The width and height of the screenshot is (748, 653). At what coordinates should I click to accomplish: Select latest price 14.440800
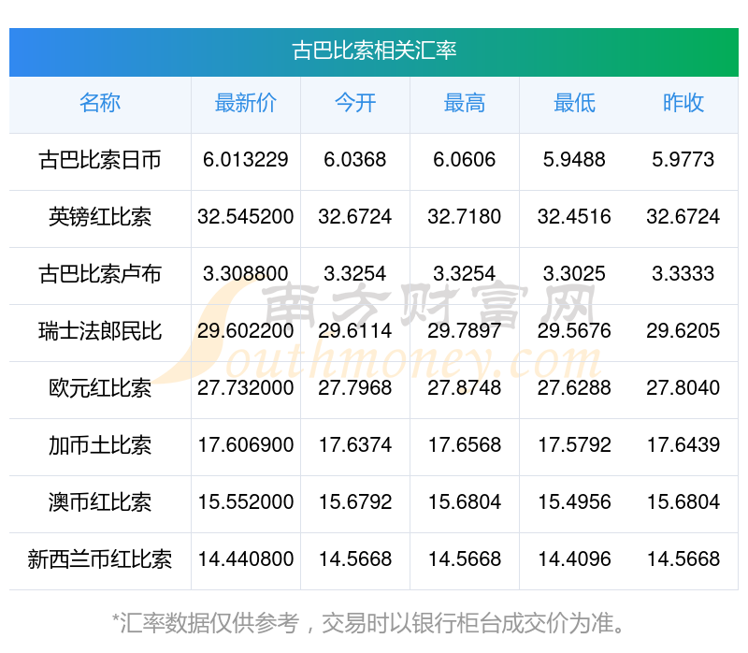click(x=246, y=559)
